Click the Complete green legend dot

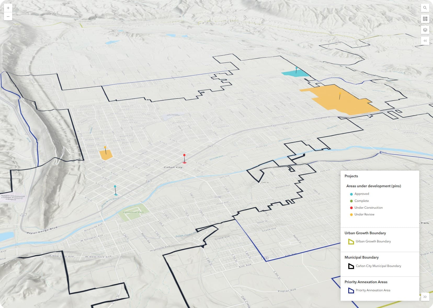[x=351, y=201]
